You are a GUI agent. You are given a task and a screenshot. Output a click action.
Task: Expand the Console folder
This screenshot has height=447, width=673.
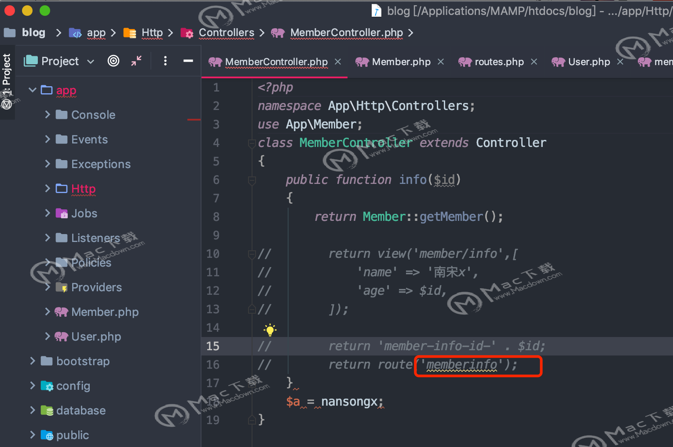[x=48, y=115]
